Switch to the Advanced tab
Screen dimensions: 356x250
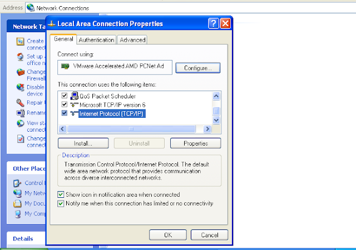pos(132,40)
